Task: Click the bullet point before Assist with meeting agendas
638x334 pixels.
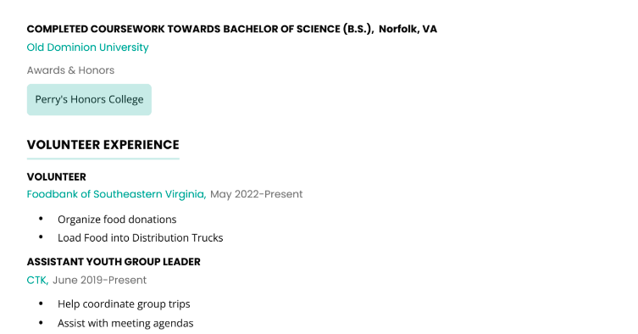Action: pyautogui.click(x=41, y=323)
